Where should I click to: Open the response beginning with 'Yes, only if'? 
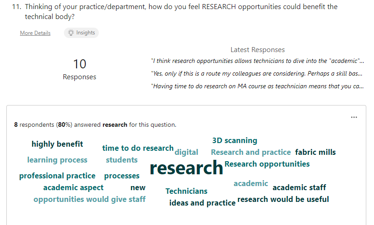point(257,73)
